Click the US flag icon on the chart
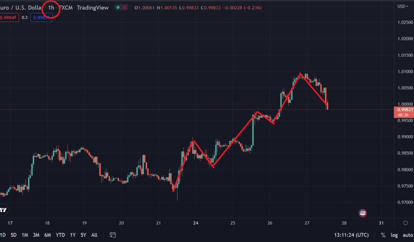Image resolution: width=414 pixels, height=242 pixels. [x=363, y=213]
